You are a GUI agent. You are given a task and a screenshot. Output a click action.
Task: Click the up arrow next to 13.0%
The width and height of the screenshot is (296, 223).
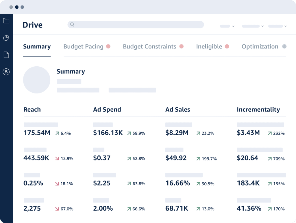198,209
